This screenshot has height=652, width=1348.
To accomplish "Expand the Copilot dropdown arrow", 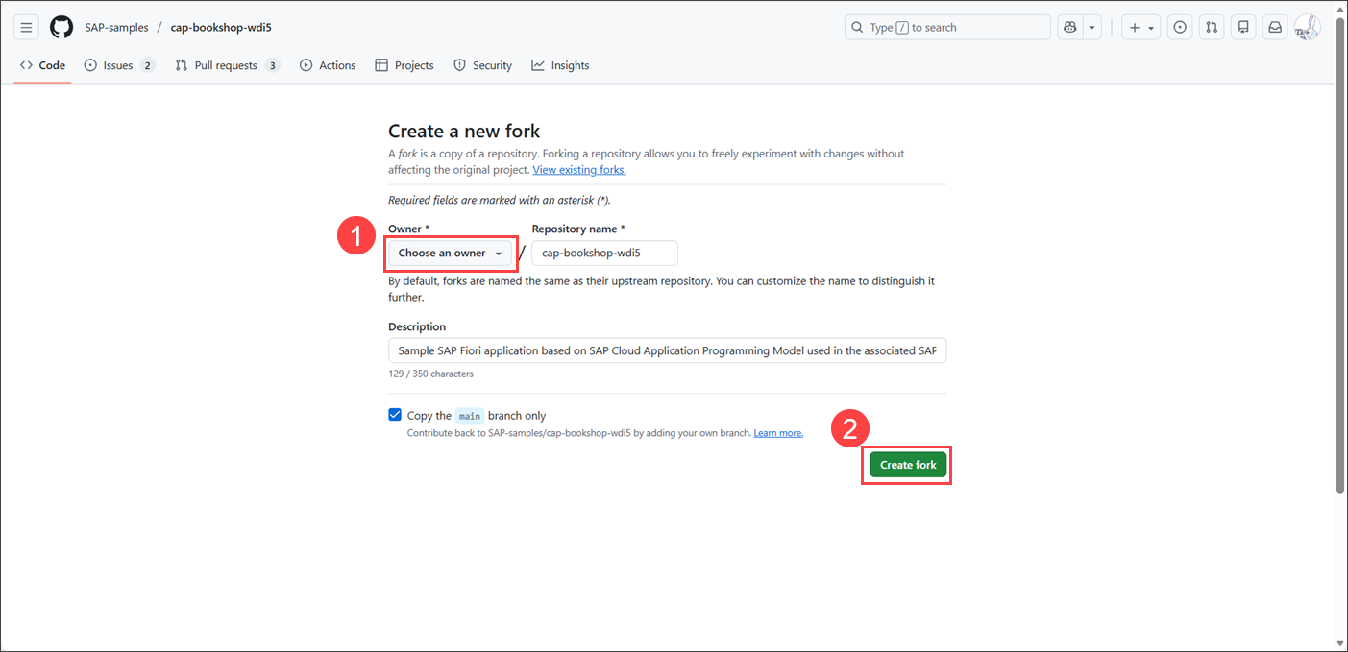I will tap(1092, 28).
